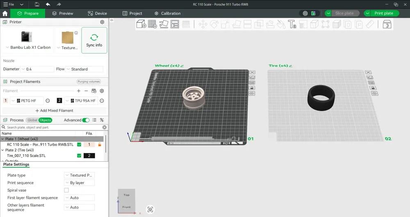Click the Undo arrow icon
410x217 pixels.
pos(48,4)
